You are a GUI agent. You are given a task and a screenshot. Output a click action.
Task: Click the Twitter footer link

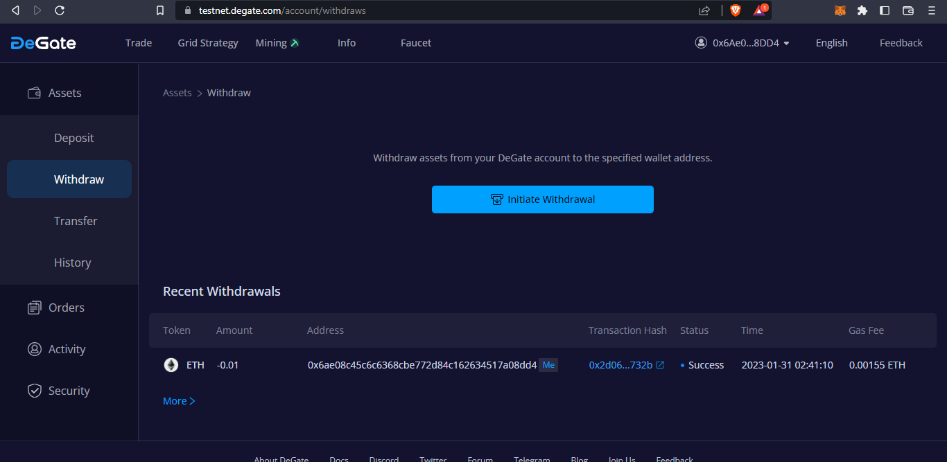point(433,459)
